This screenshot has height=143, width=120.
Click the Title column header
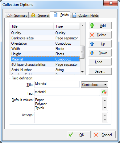tap(31, 26)
